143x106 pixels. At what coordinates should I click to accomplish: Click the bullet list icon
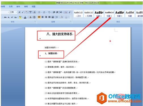(39, 12)
